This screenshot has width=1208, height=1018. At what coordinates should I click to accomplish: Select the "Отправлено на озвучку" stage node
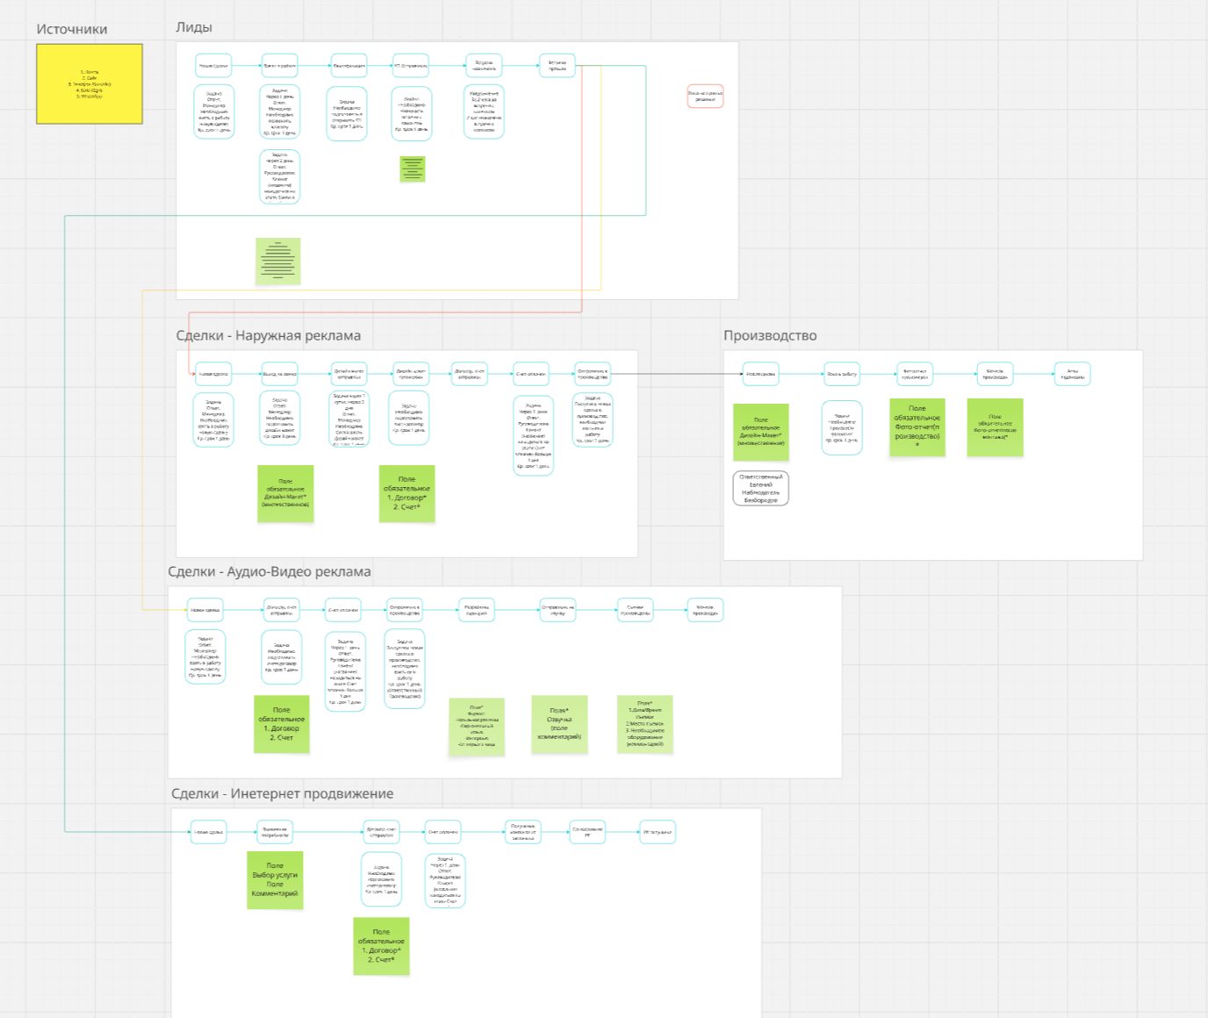[557, 610]
